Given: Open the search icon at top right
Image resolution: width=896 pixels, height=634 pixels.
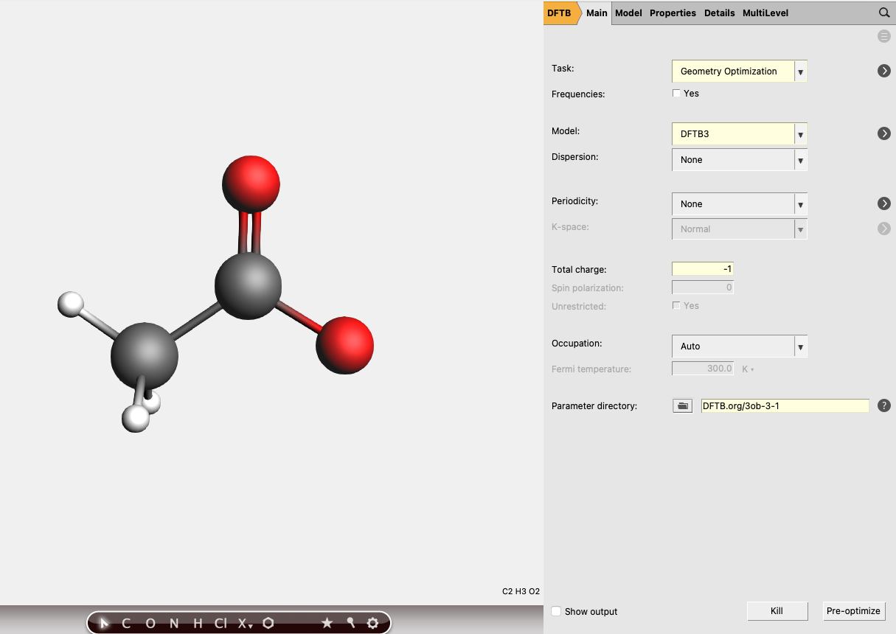Looking at the screenshot, I should point(883,13).
